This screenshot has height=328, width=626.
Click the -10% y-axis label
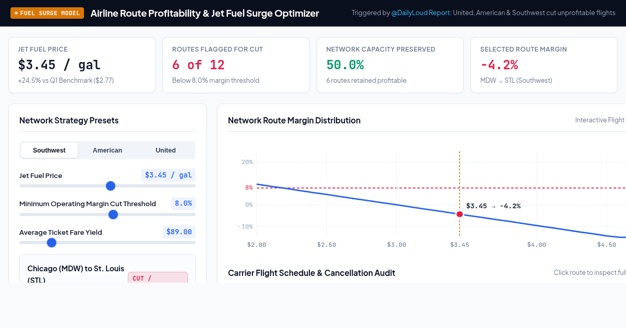tap(245, 226)
